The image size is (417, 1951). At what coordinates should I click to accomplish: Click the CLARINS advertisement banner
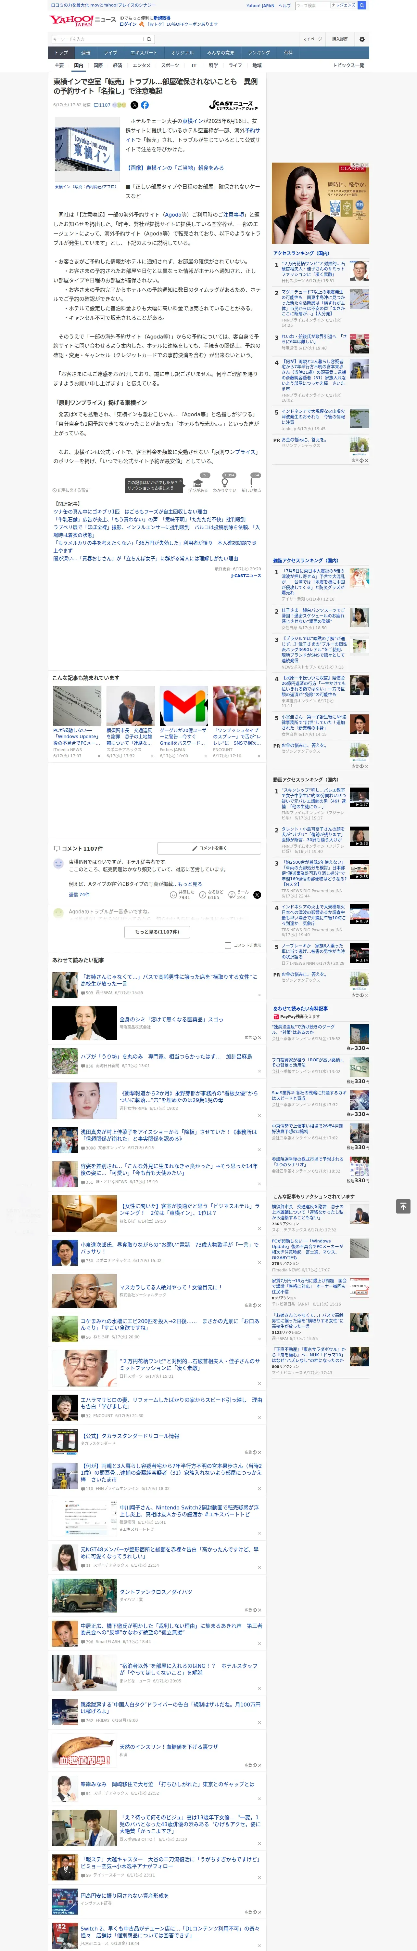[x=320, y=203]
